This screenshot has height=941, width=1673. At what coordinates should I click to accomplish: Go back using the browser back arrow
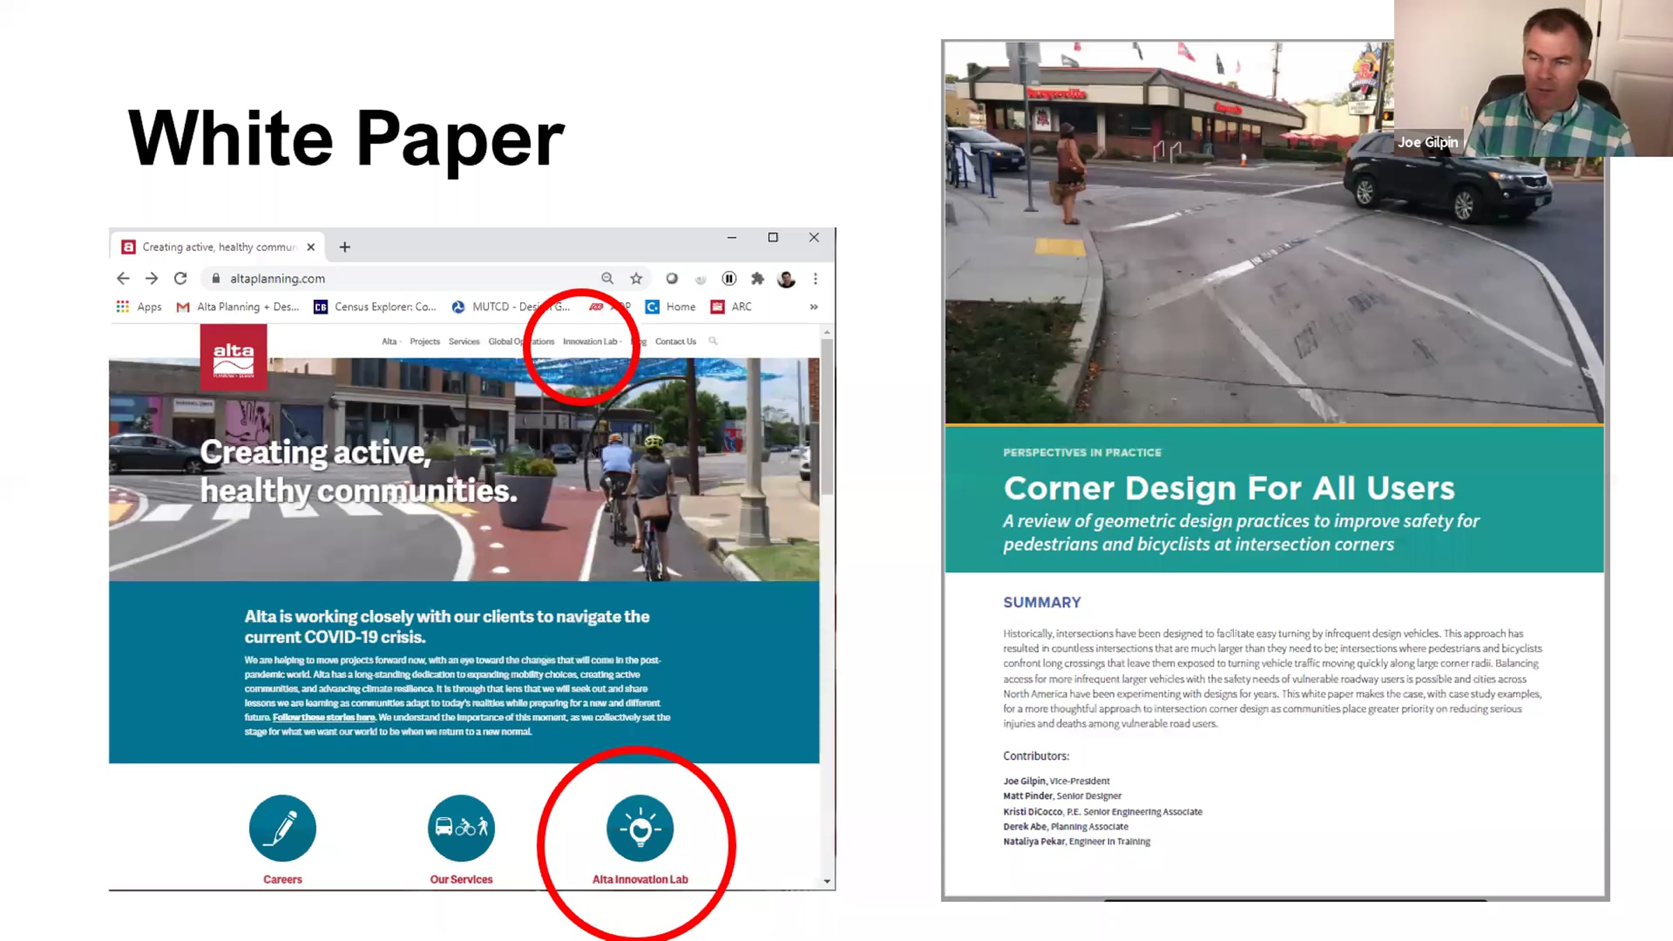[123, 279]
